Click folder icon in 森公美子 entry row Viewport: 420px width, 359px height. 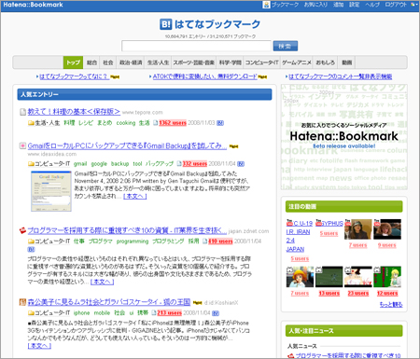31,312
